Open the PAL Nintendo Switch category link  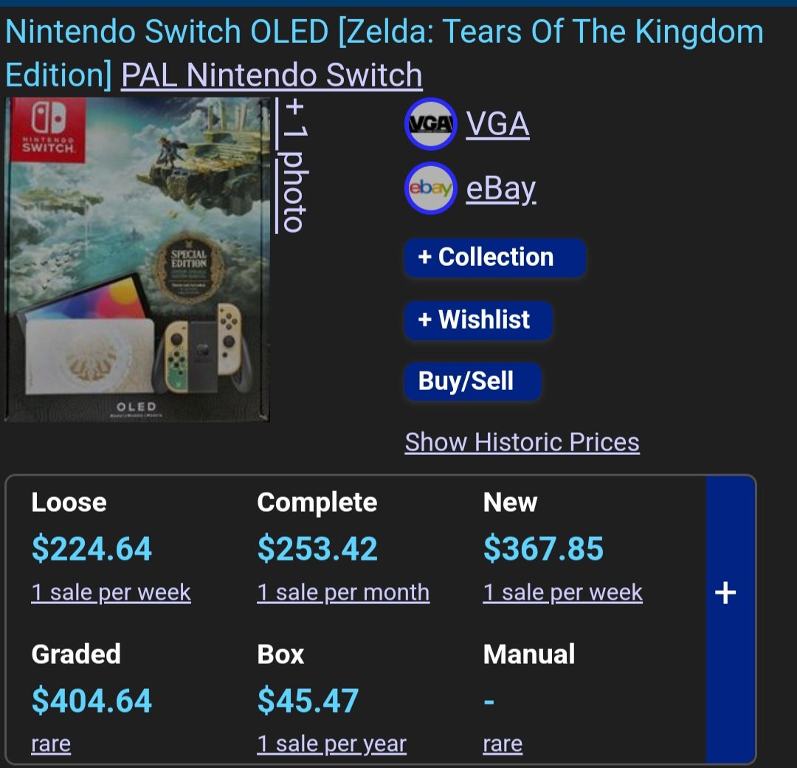(272, 75)
